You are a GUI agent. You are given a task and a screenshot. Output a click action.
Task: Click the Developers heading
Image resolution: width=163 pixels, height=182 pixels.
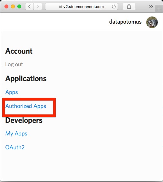(24, 120)
